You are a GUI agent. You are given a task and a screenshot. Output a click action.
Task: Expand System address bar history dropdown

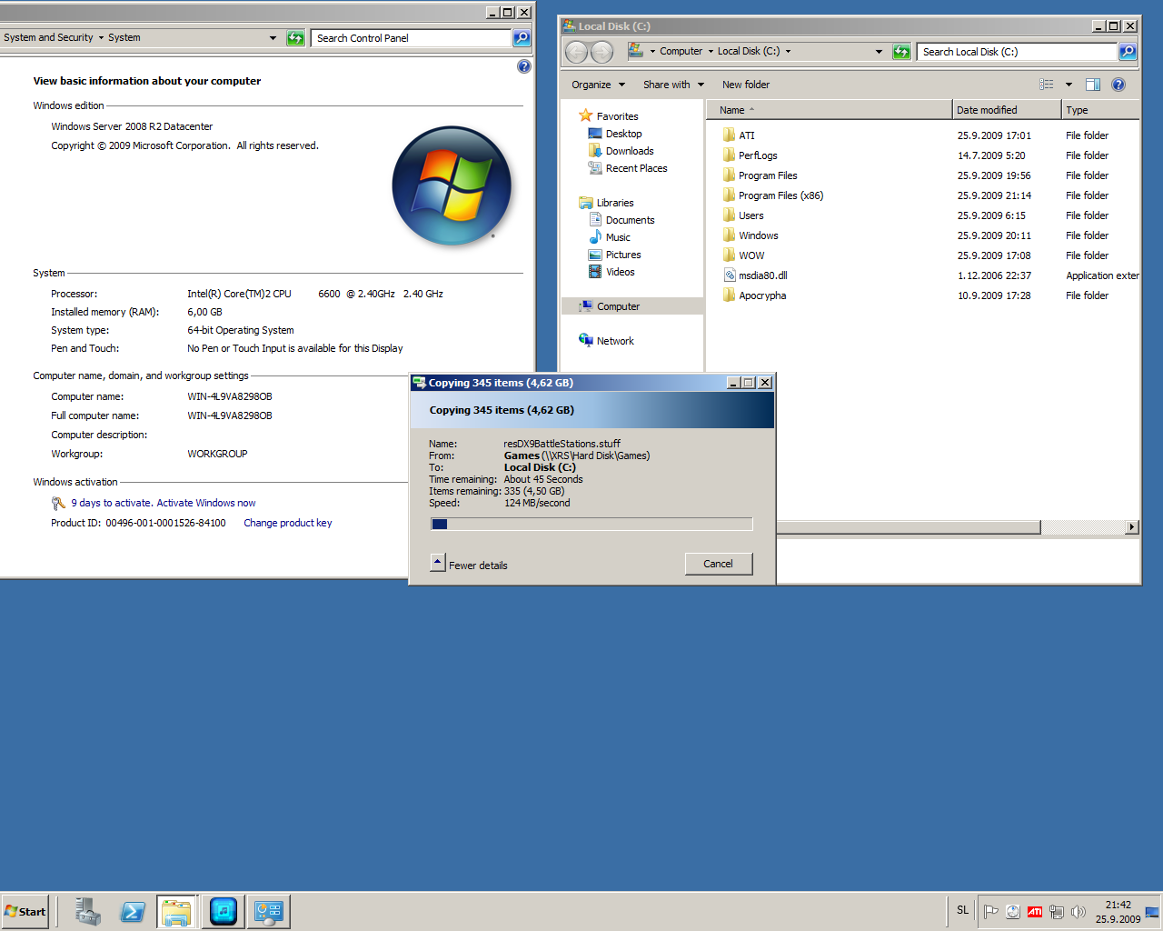[x=273, y=38]
